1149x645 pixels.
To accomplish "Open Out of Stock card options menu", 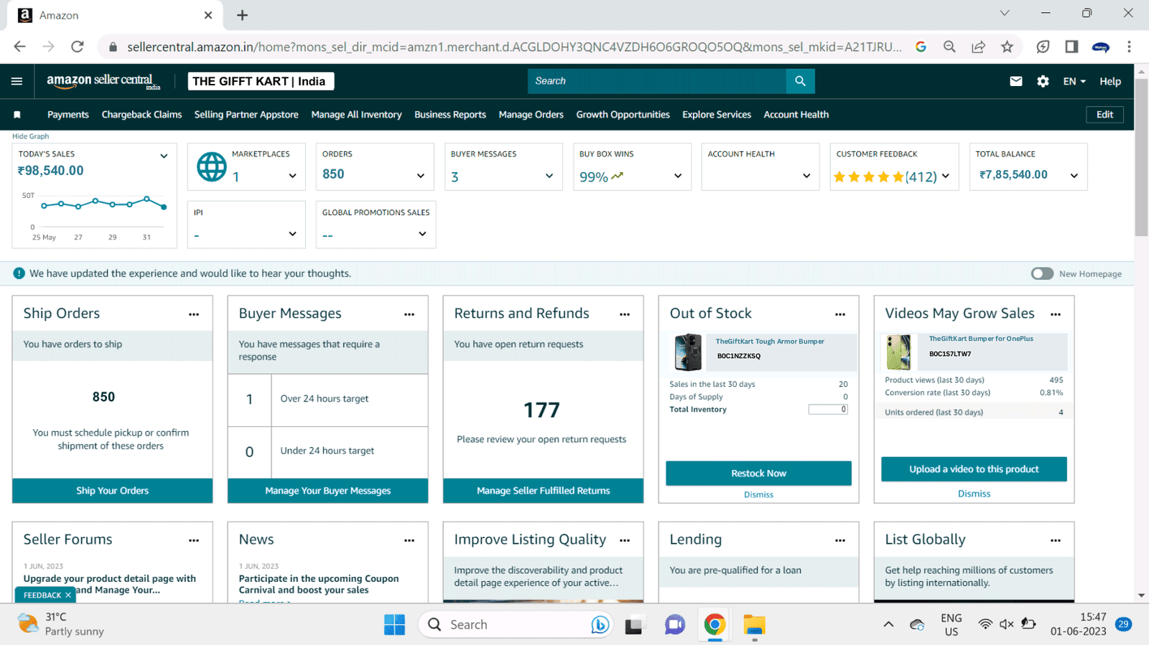I will [x=840, y=314].
